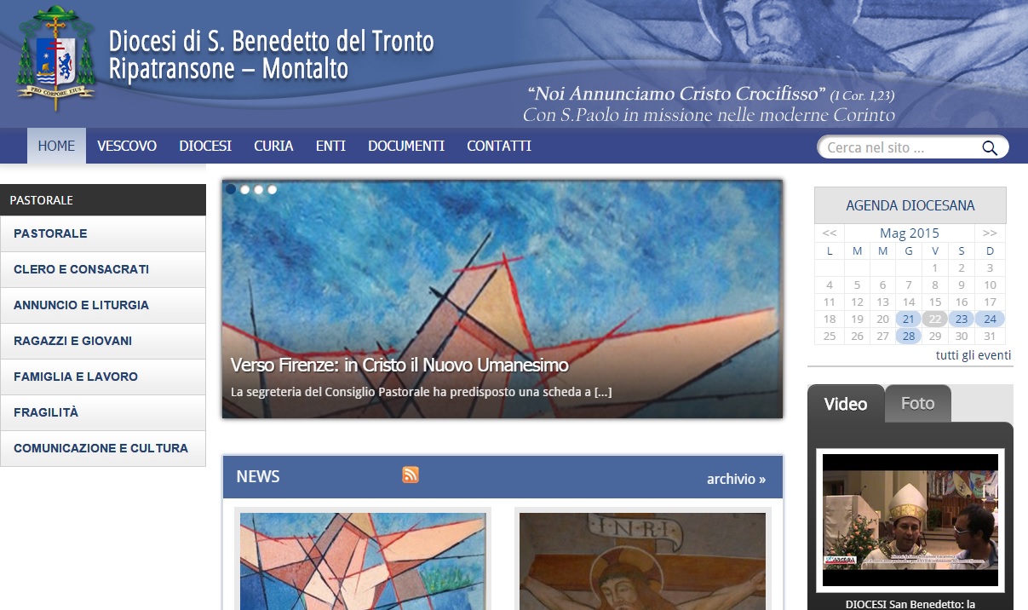The image size is (1028, 610).
Task: Open the VESCOVO menu
Action: (127, 146)
